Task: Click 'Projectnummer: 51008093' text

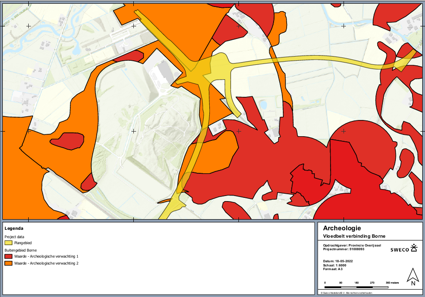Action: coord(344,249)
